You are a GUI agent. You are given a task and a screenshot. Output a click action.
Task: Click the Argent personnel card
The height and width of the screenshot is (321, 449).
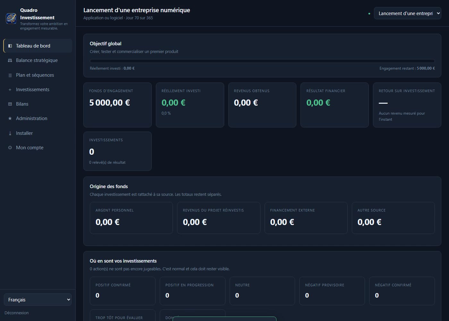[131, 218]
